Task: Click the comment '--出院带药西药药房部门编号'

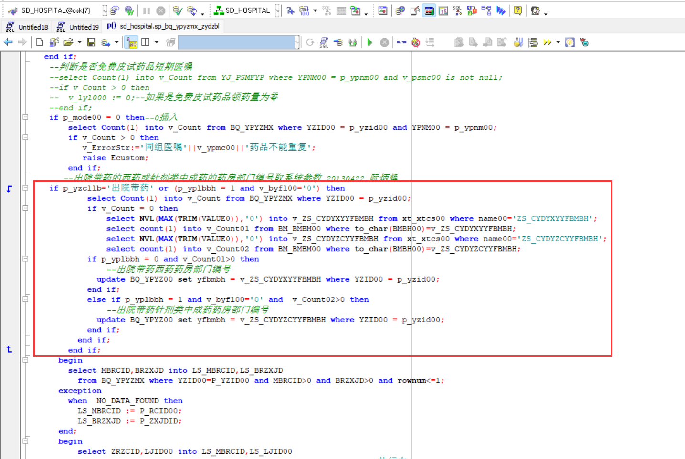Action: tap(168, 269)
